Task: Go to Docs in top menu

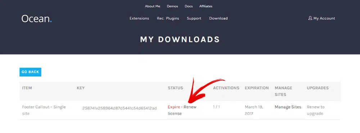Action: 189,6
